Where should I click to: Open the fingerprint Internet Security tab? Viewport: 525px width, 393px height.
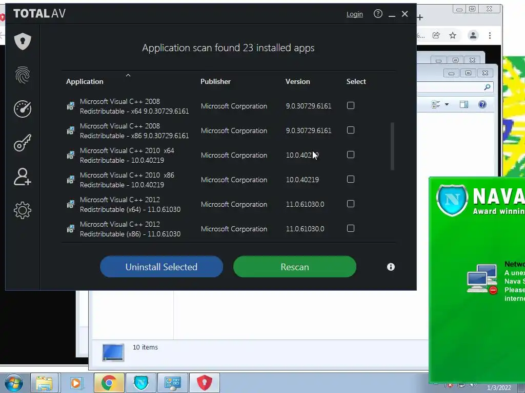(x=23, y=75)
